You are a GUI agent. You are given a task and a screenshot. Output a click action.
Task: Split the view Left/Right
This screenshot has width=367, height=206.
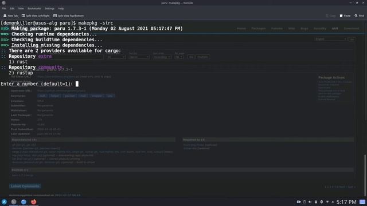tap(36, 15)
